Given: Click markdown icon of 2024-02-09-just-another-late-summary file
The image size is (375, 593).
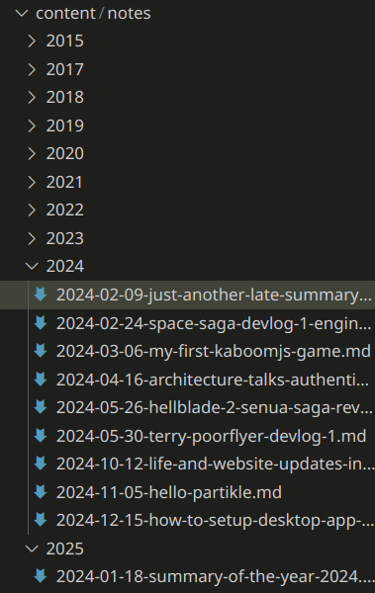Looking at the screenshot, I should point(41,295).
